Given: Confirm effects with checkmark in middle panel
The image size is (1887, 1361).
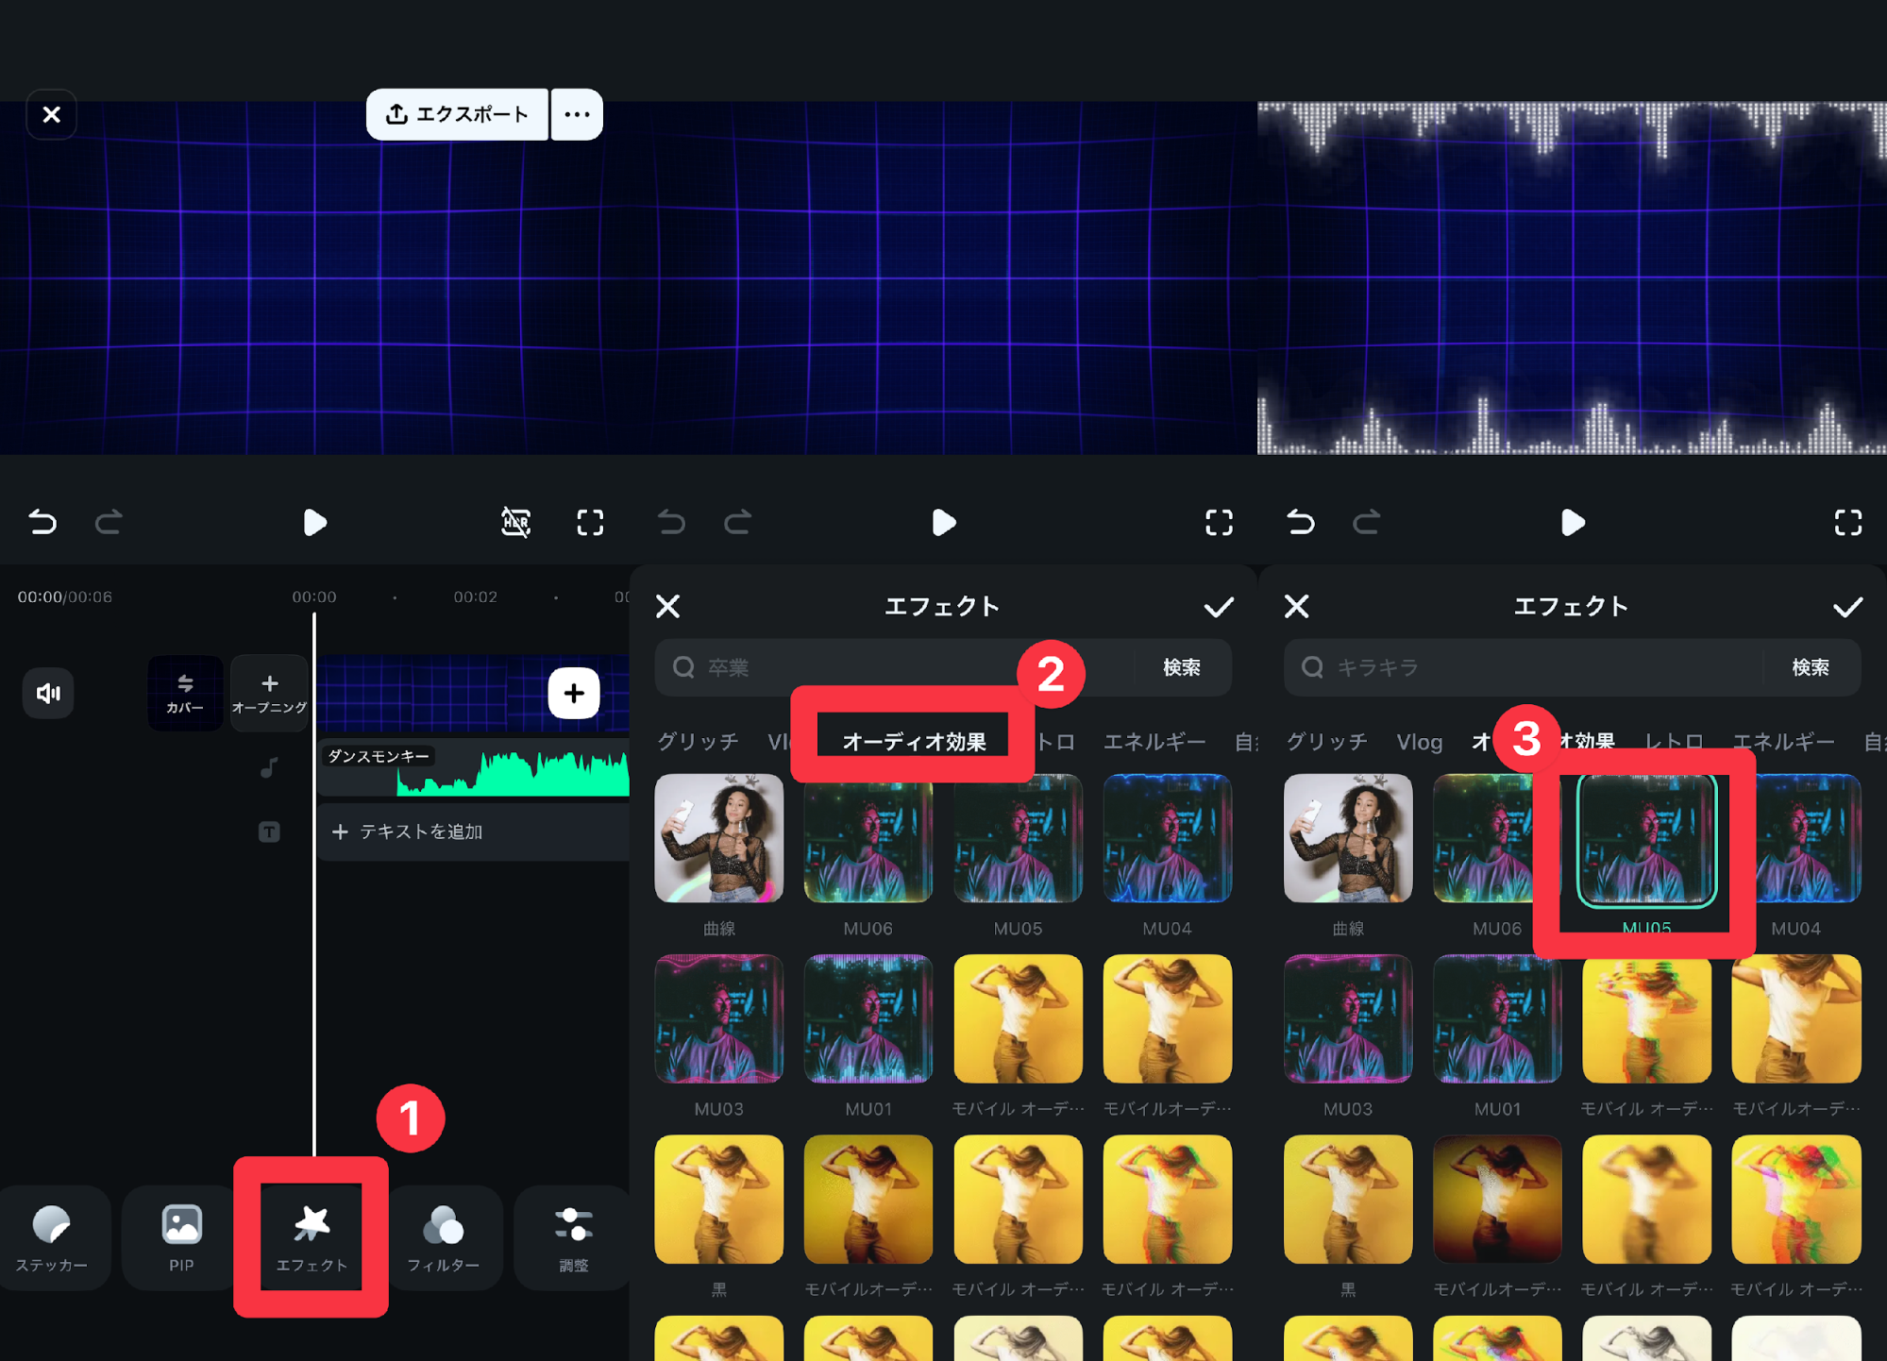Looking at the screenshot, I should point(1219,606).
